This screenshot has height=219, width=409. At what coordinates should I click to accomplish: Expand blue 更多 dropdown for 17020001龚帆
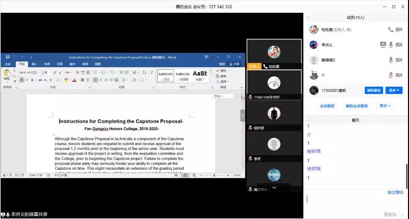[x=394, y=90]
